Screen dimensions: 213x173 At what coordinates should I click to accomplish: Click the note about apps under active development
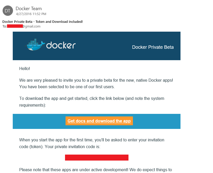(95, 170)
